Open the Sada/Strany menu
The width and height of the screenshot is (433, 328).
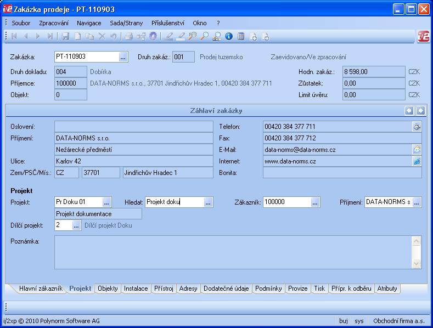pyautogui.click(x=126, y=23)
